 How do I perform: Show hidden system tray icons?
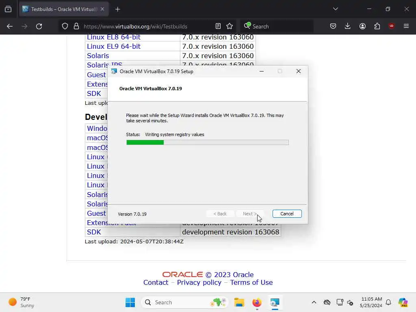tap(314, 302)
